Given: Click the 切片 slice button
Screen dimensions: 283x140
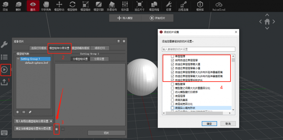Looking at the screenshot, I should [106, 133].
